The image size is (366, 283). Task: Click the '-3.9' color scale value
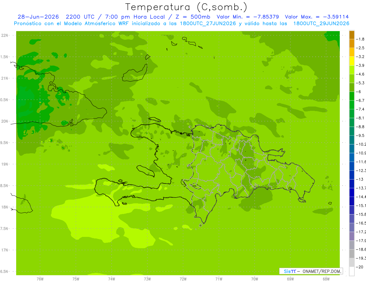pos(360,65)
